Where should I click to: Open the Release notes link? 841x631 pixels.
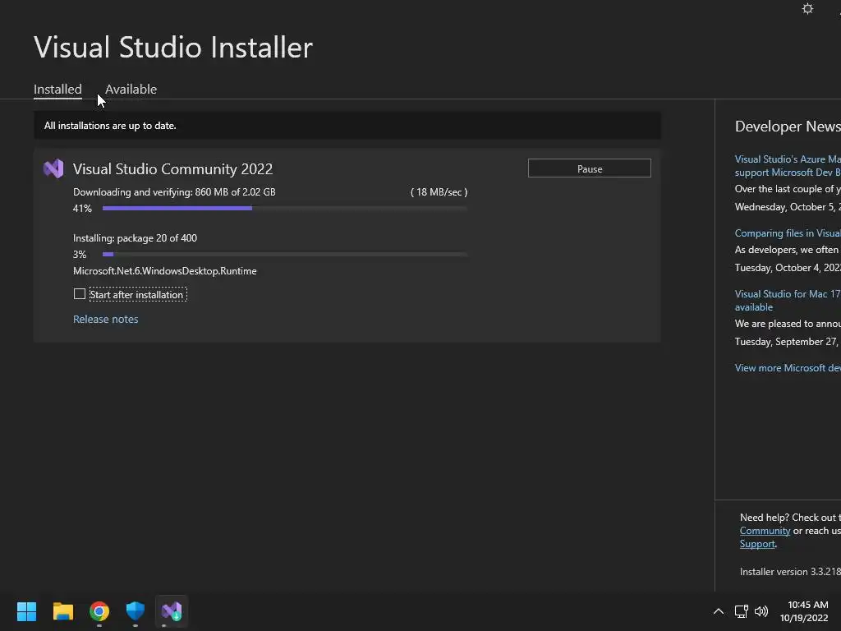[x=106, y=320]
